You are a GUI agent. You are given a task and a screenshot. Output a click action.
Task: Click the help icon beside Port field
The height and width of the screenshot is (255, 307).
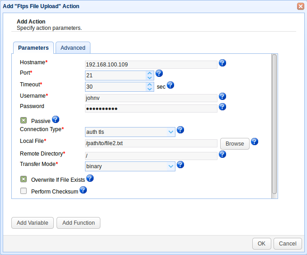[x=159, y=73]
